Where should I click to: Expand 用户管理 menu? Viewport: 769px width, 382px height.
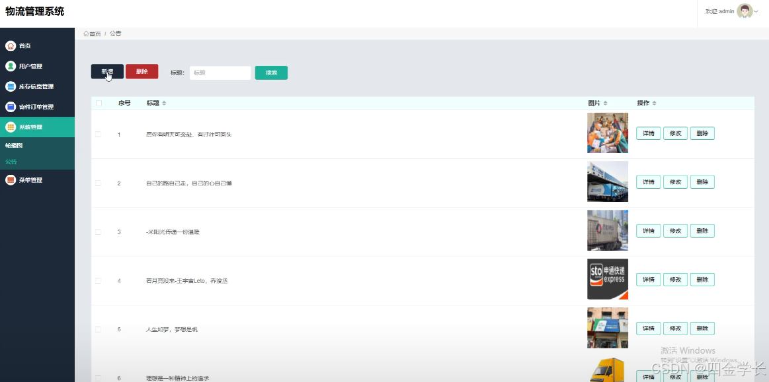pyautogui.click(x=37, y=66)
